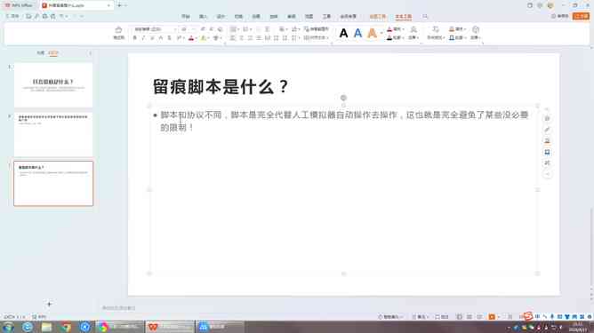The image size is (594, 333).
Task: Go to the WPS Office home tab
Action: pyautogui.click(x=19, y=5)
